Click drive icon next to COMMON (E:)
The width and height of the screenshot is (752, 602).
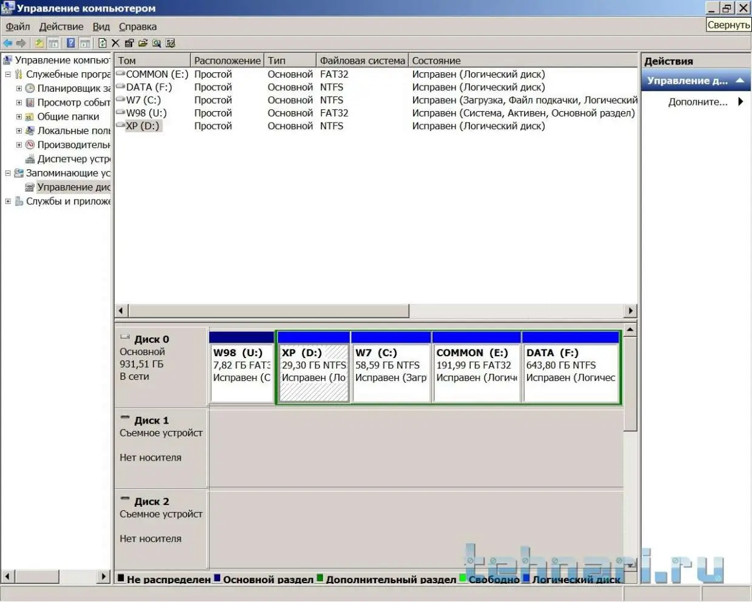tap(121, 73)
